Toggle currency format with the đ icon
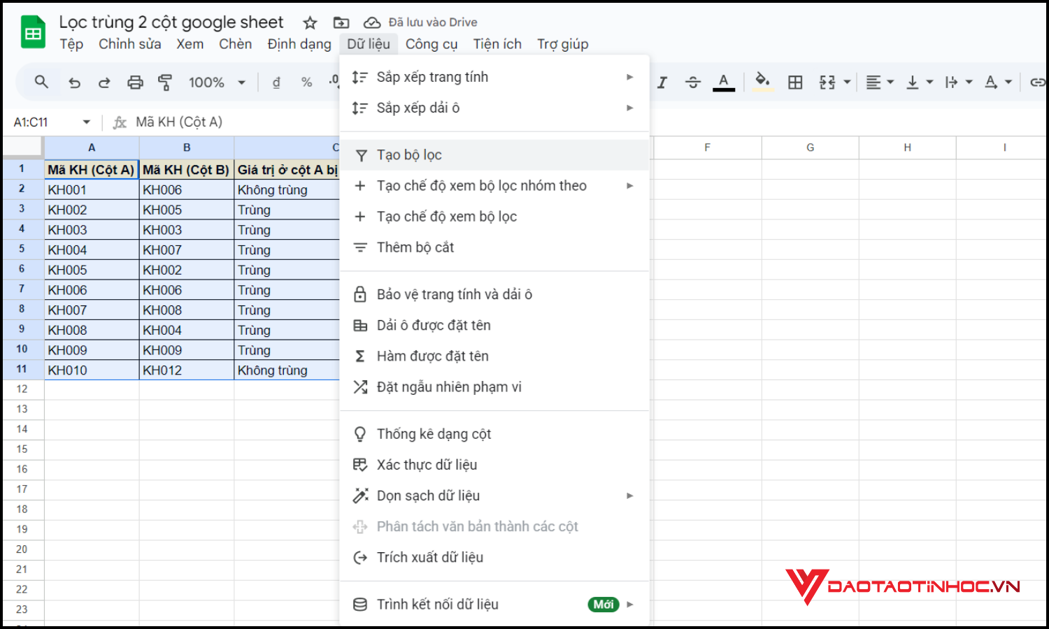The height and width of the screenshot is (629, 1049). [x=276, y=82]
